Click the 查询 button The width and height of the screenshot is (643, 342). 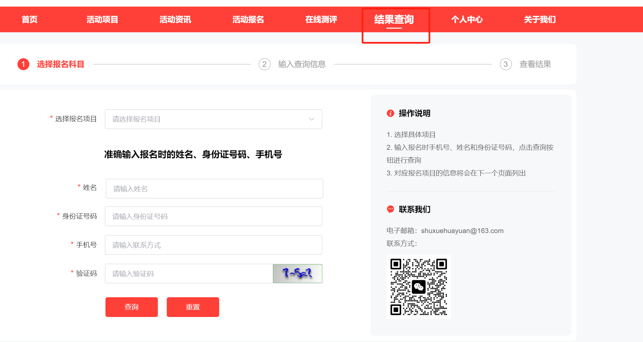(x=132, y=307)
